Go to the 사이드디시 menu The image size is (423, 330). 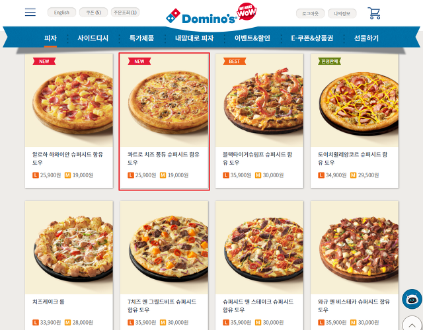(x=93, y=38)
